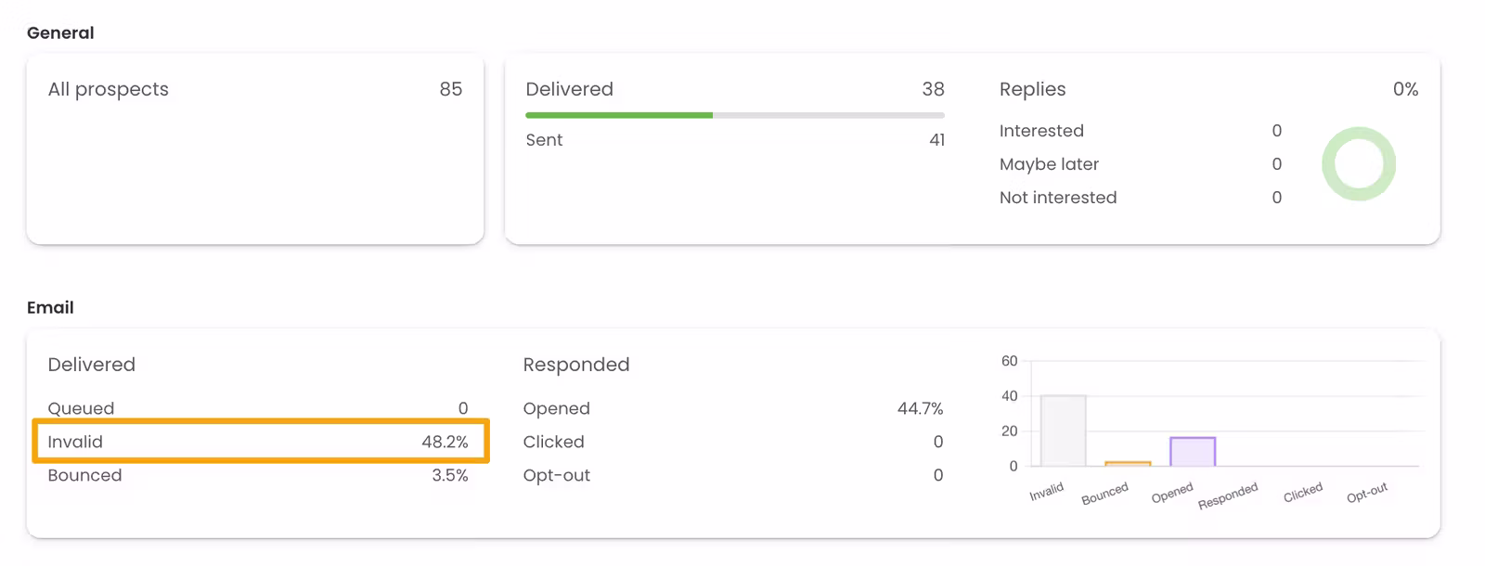Click the purple Opened bar in the chart
The height and width of the screenshot is (566, 1485).
tap(1193, 451)
